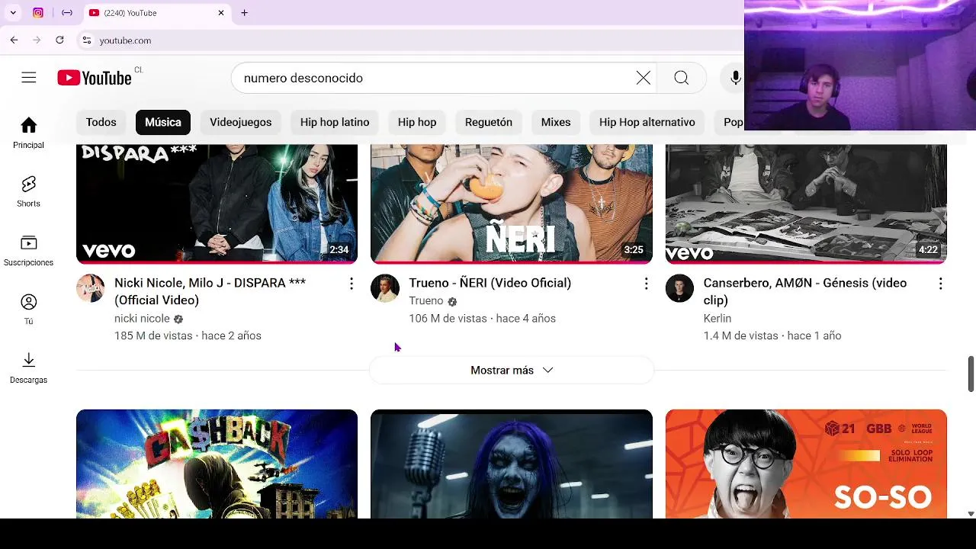Click the magnifying glass search button

(x=682, y=78)
